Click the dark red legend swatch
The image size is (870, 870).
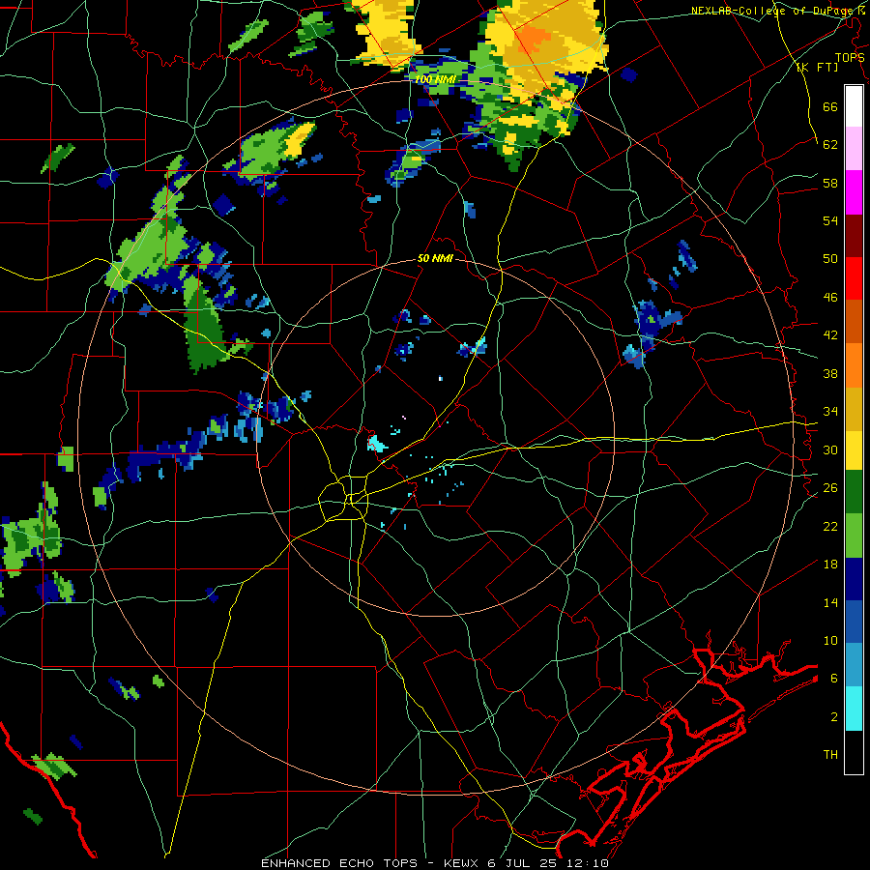click(x=854, y=235)
